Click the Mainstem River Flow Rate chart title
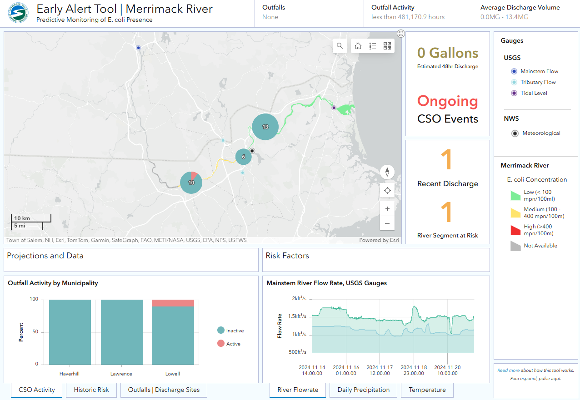 (x=327, y=283)
